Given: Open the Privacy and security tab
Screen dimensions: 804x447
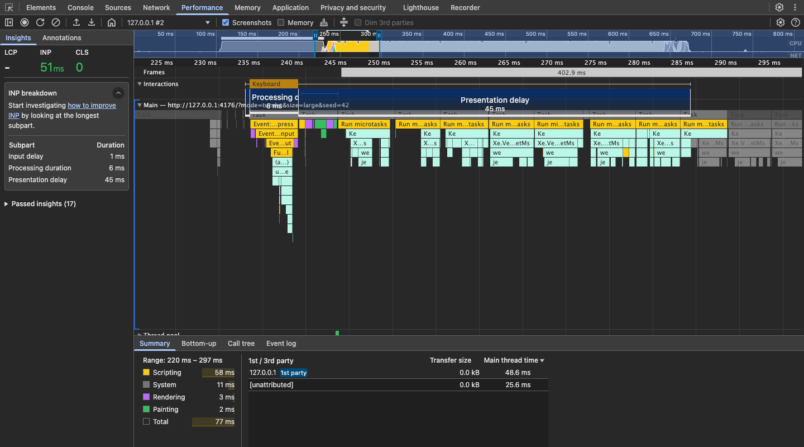Looking at the screenshot, I should (x=353, y=8).
